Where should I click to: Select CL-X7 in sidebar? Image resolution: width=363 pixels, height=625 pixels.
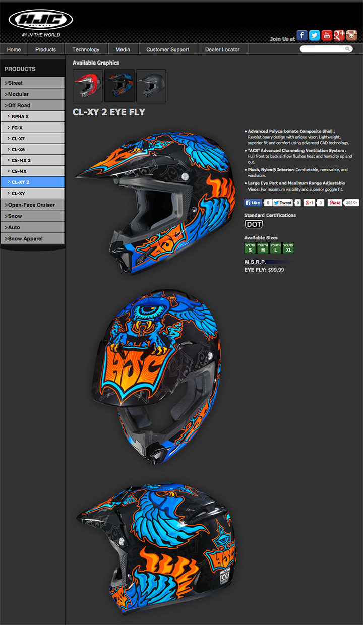[32, 138]
